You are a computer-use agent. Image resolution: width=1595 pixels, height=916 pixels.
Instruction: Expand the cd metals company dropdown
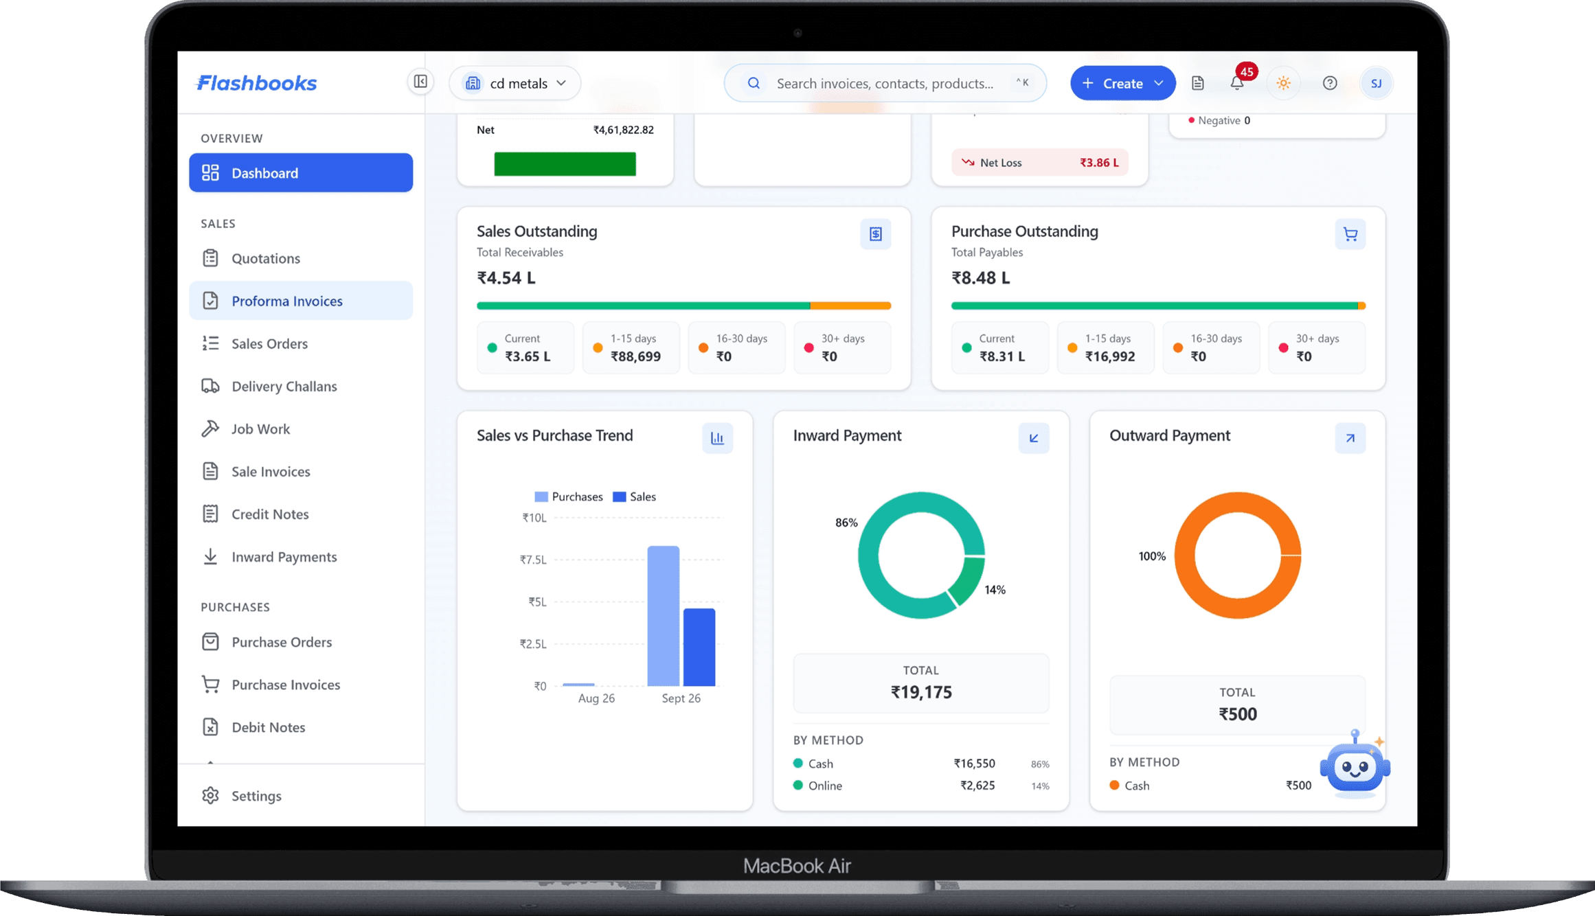(515, 83)
